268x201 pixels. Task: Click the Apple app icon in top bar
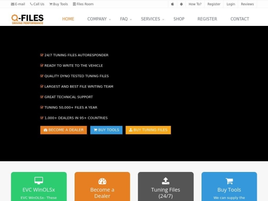click(x=172, y=4)
